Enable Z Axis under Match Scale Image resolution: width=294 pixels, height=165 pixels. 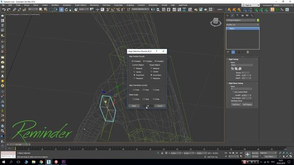153,99
